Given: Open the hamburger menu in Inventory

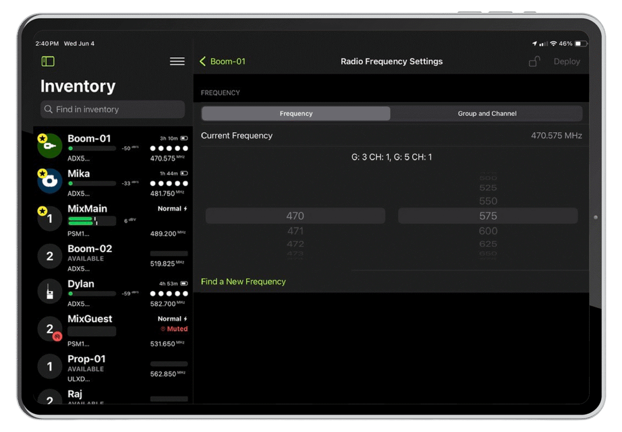Looking at the screenshot, I should click(177, 62).
